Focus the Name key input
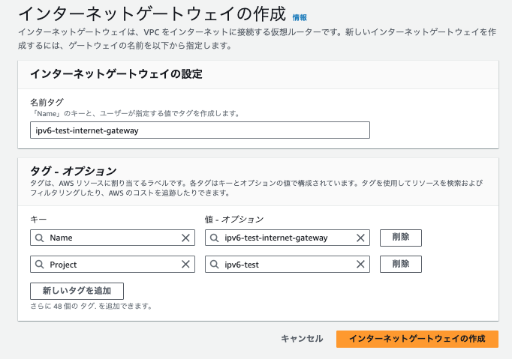Screen dimensions: 512x359 coord(113,238)
